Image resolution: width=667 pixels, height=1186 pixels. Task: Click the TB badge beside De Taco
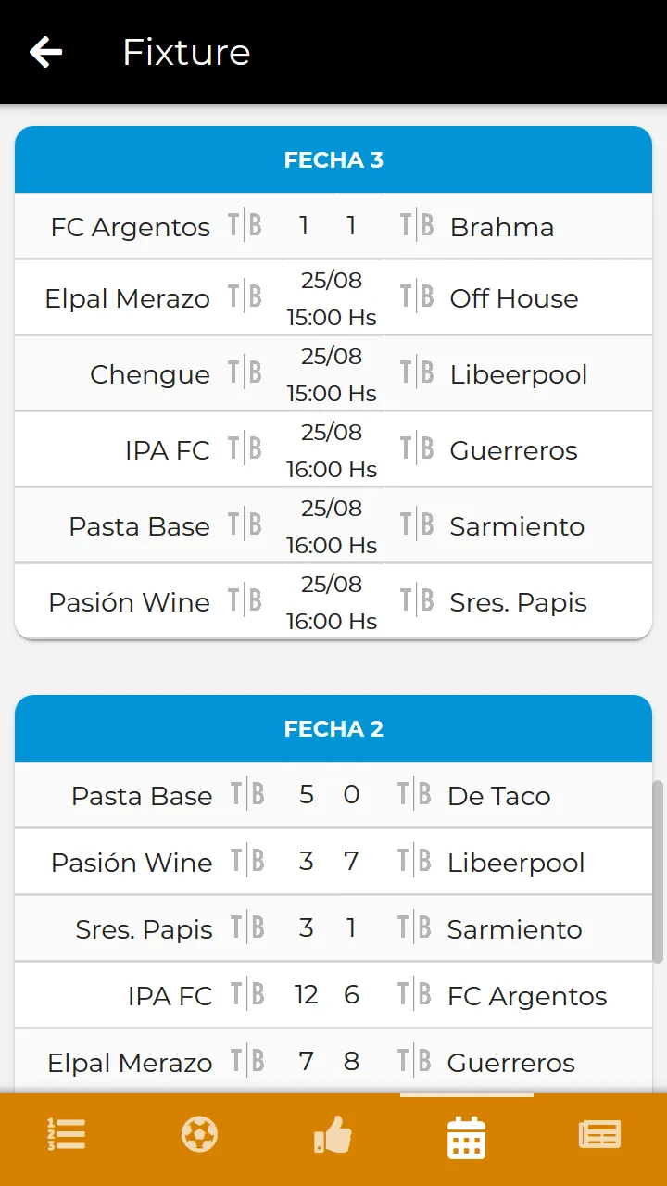[x=414, y=794]
